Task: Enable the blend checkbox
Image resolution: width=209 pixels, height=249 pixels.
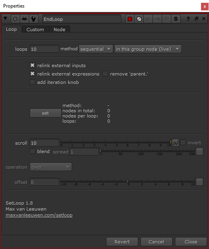Action: (32, 151)
